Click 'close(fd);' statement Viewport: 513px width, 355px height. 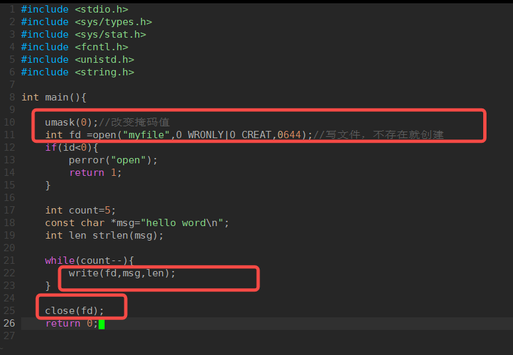75,311
